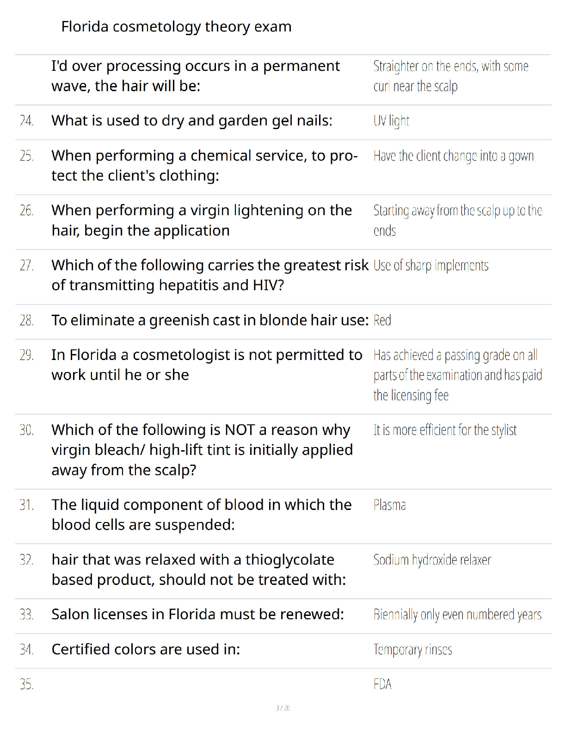Click 'It is more efficient for the stylist'
This screenshot has height=733, width=566.
tap(445, 430)
